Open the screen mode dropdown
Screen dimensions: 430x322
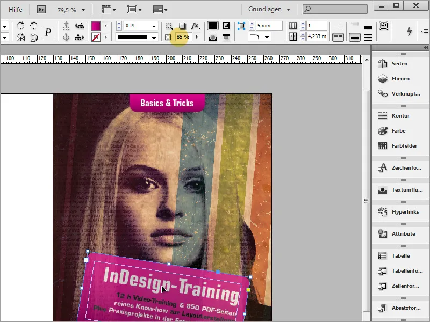[134, 10]
